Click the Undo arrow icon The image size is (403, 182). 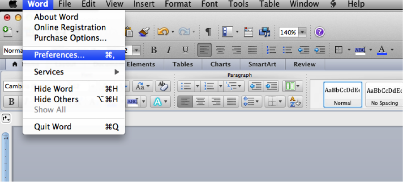coord(163,32)
